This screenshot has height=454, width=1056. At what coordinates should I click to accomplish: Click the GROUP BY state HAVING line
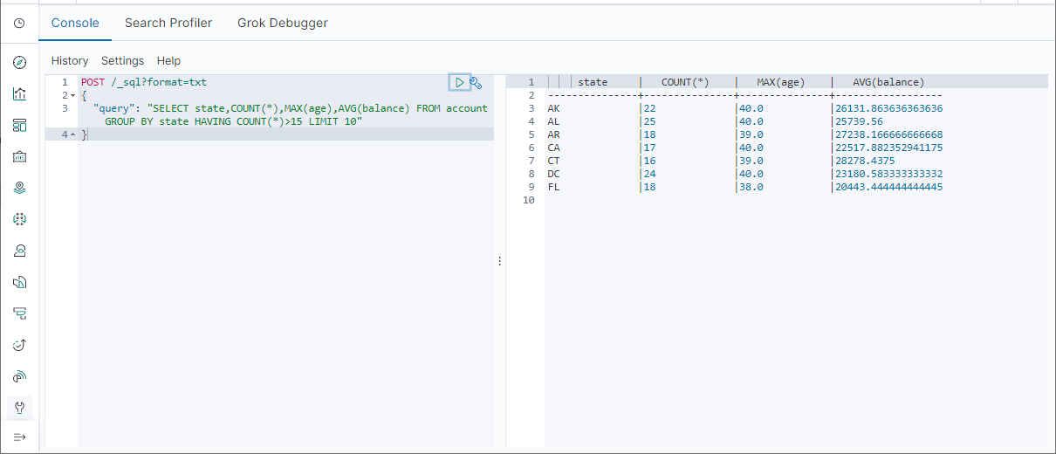233,121
